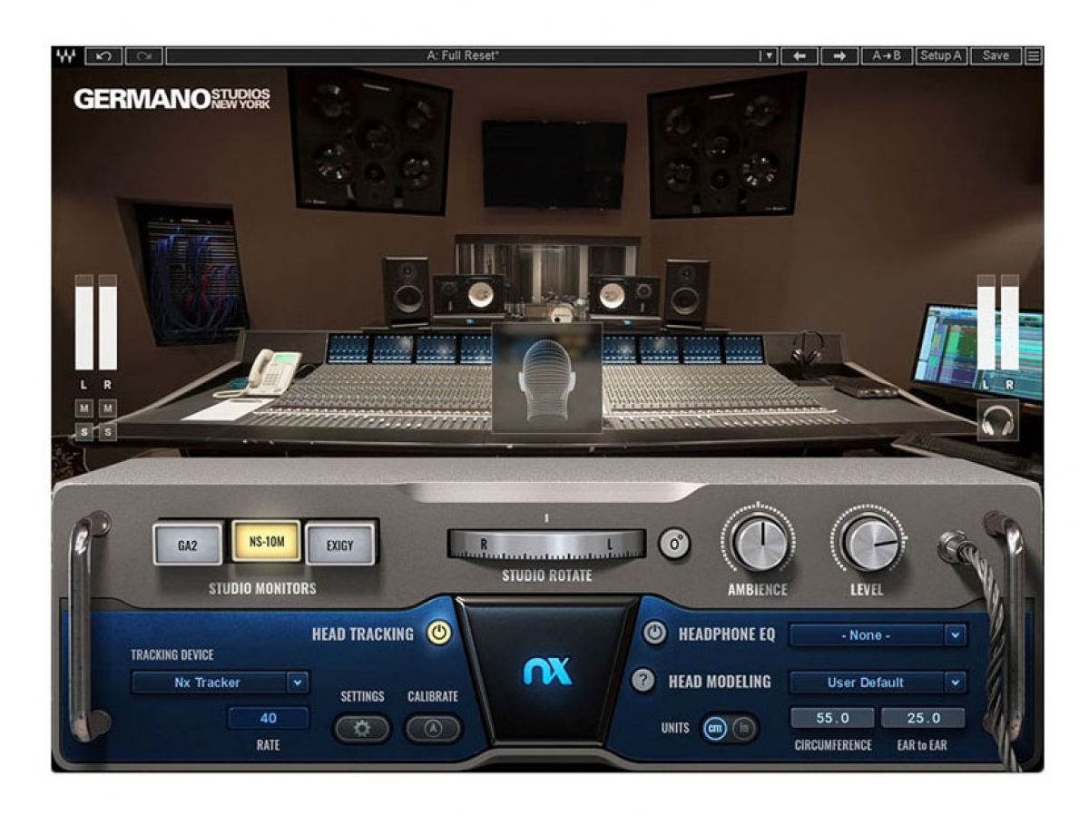The height and width of the screenshot is (816, 1089).
Task: Toggle Headphone EQ power button
Action: pyautogui.click(x=655, y=634)
